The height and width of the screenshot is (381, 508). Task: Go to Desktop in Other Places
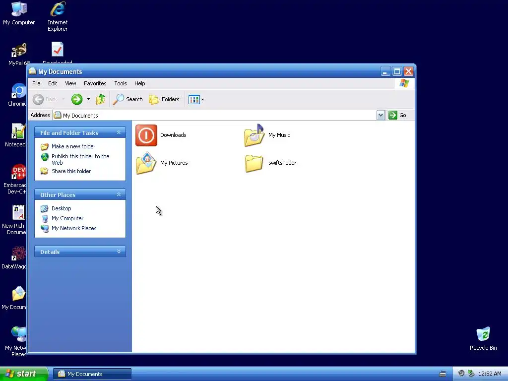pyautogui.click(x=61, y=208)
